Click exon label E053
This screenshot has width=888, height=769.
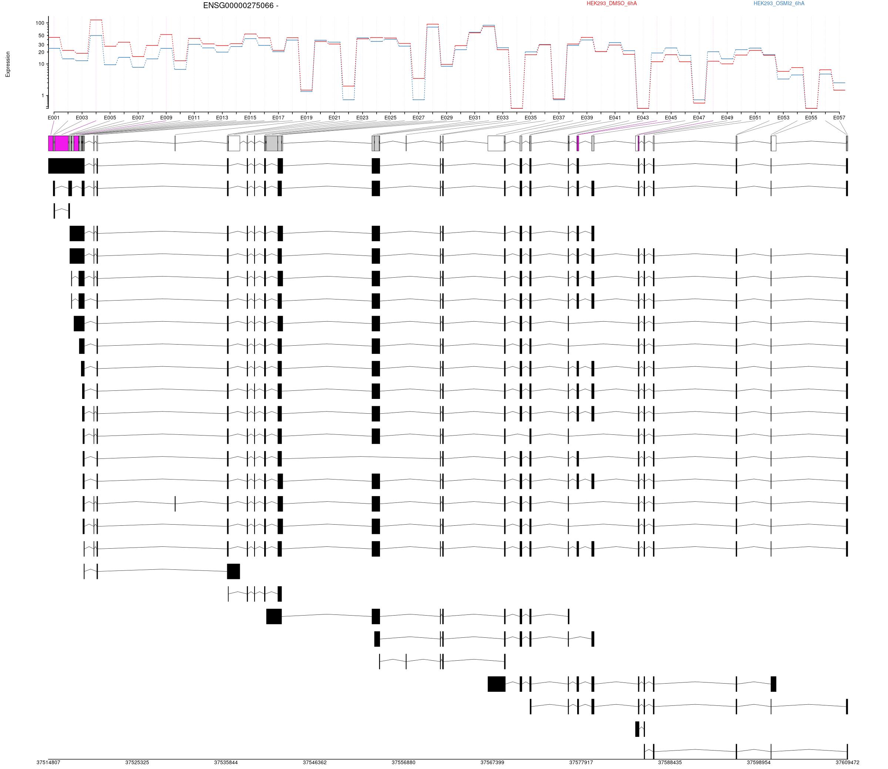click(x=783, y=118)
